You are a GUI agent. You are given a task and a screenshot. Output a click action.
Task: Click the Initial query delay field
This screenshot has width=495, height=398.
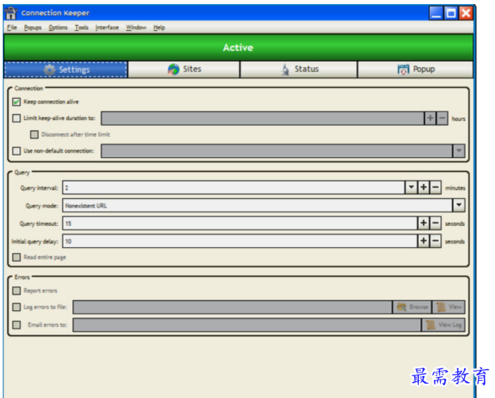(240, 242)
